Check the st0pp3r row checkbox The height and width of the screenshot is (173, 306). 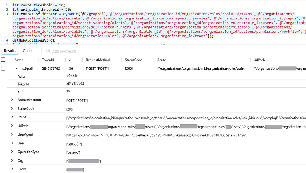point(3,68)
